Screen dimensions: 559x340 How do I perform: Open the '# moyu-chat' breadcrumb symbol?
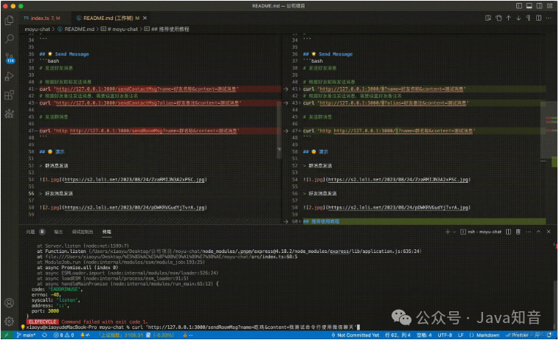pos(119,30)
